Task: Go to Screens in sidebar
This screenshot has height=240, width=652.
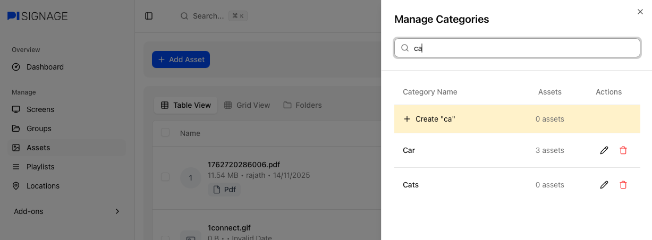Action: (x=40, y=109)
